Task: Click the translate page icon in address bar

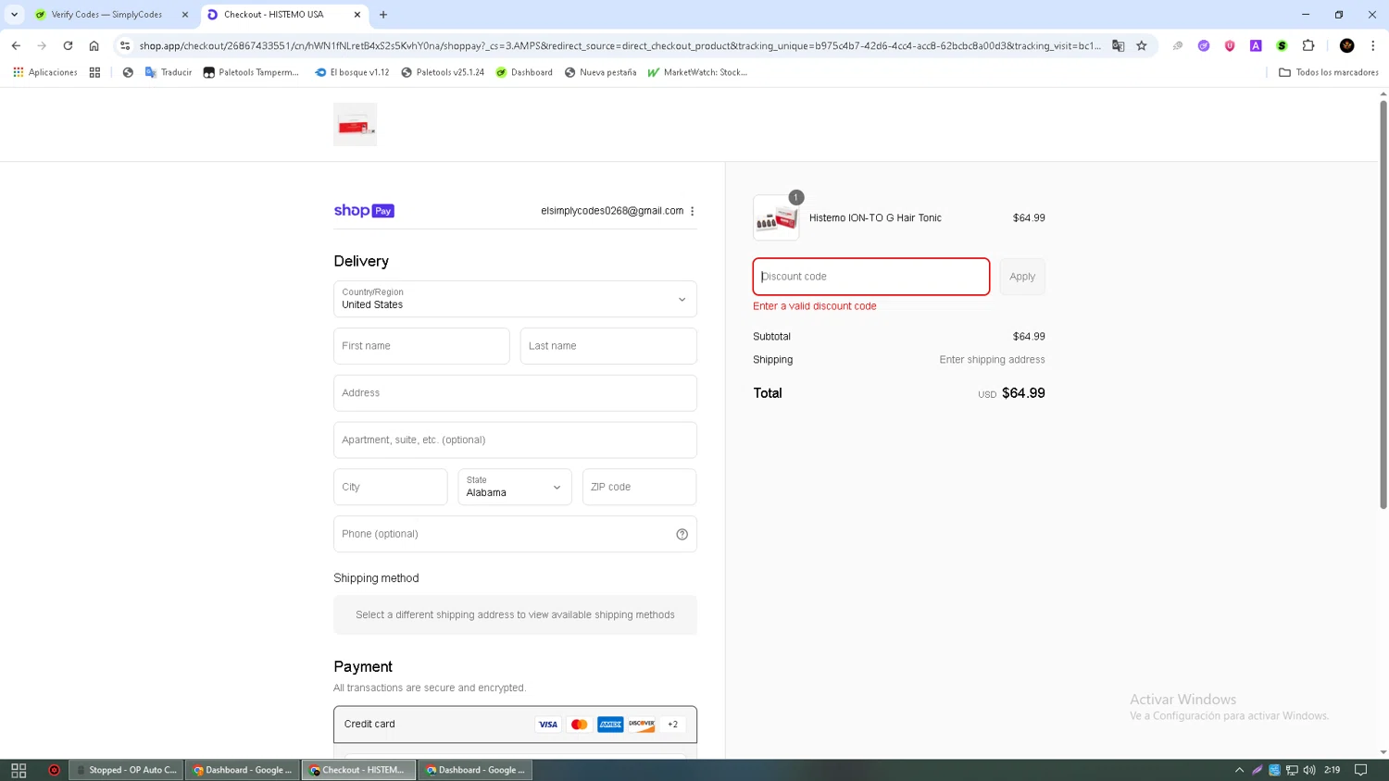Action: 1119,45
